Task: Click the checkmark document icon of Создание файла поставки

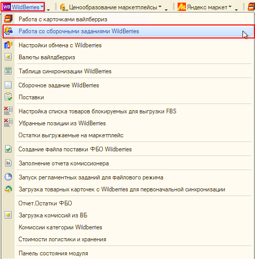Action: (x=8, y=149)
